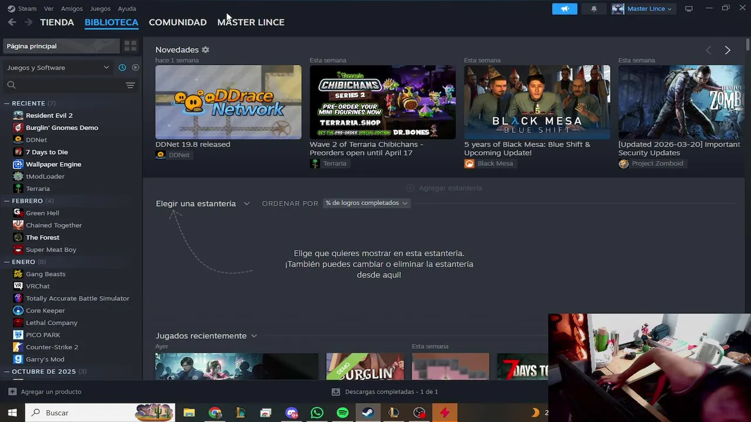Screen dimensions: 751x422
Task: Open the MASTER LINCE profile tab
Action: click(x=251, y=22)
